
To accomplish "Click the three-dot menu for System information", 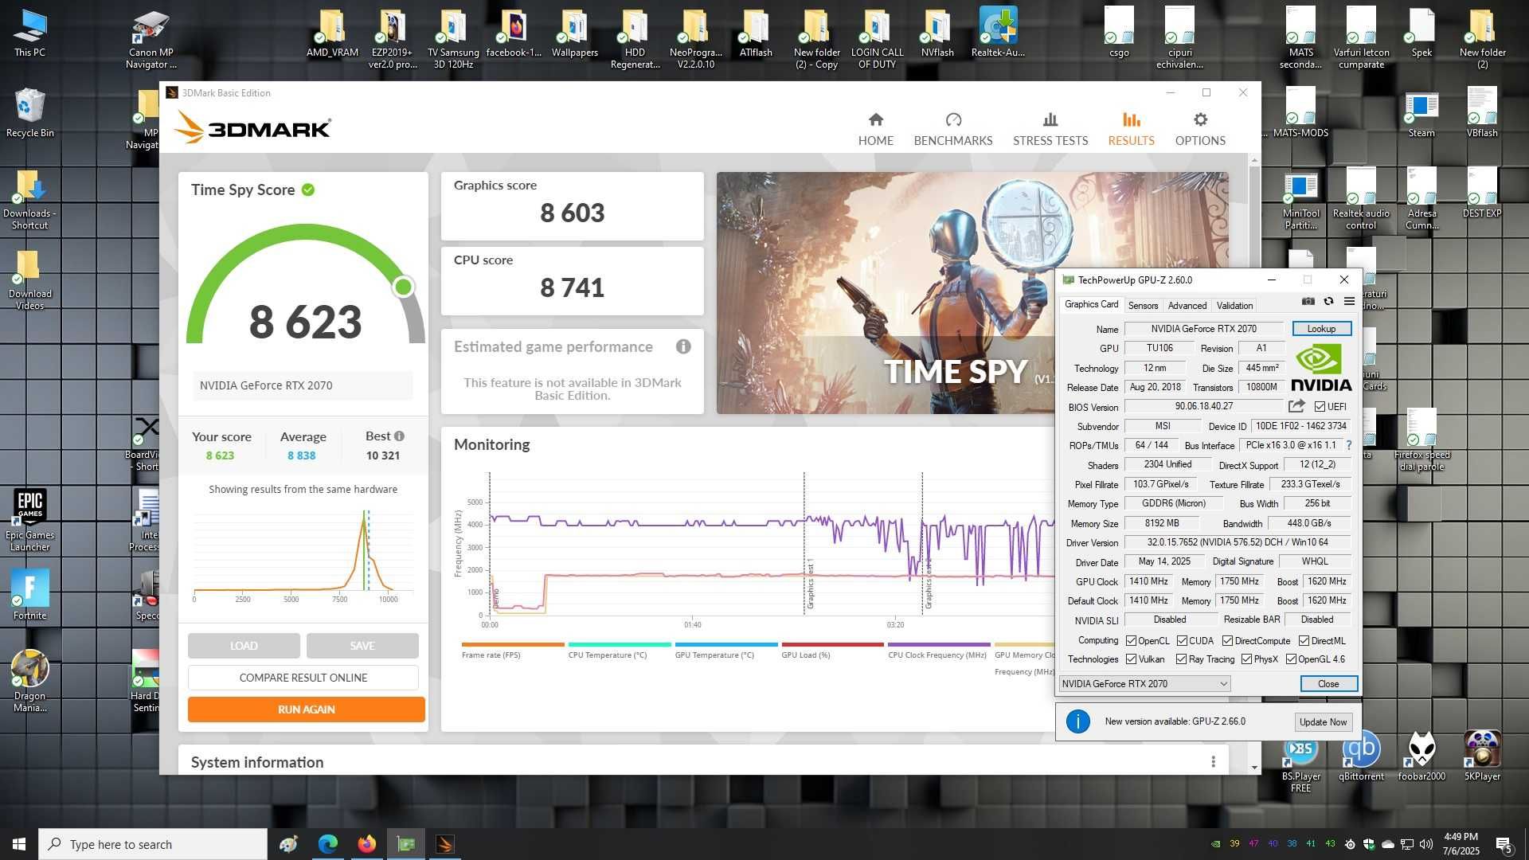I will click(1213, 762).
